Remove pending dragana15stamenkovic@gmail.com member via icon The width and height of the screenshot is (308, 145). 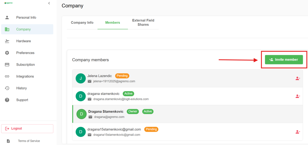click(x=297, y=132)
